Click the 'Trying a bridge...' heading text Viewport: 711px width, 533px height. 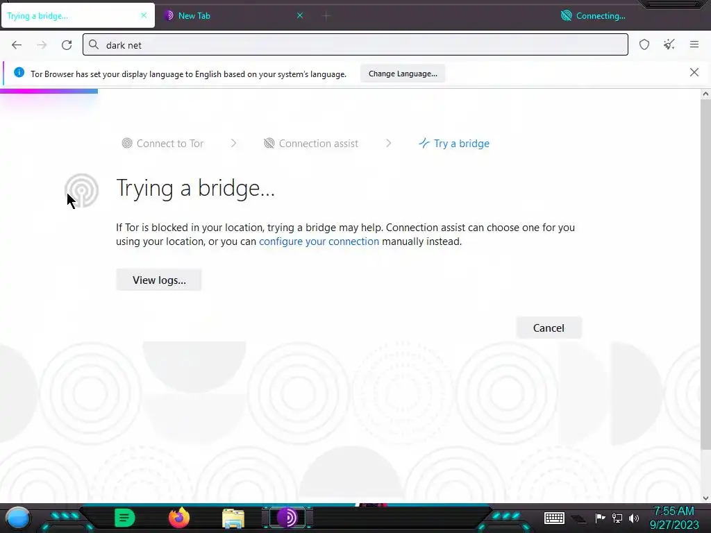(x=195, y=188)
